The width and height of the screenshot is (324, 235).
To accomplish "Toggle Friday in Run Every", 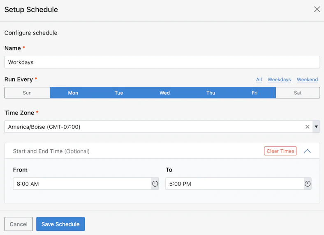I will [255, 93].
